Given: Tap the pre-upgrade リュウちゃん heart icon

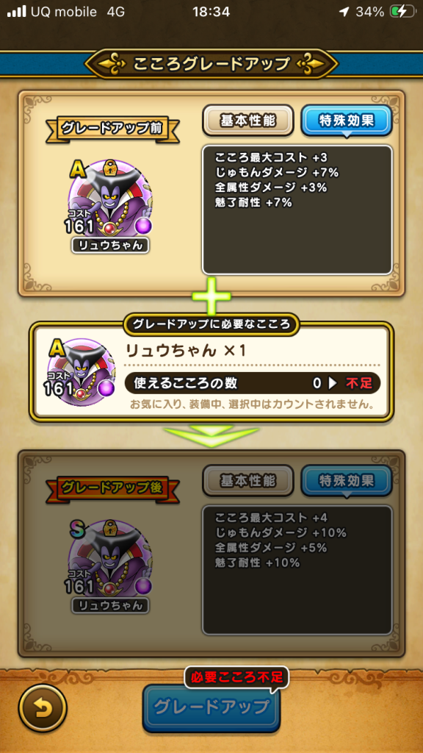Looking at the screenshot, I should pyautogui.click(x=110, y=198).
